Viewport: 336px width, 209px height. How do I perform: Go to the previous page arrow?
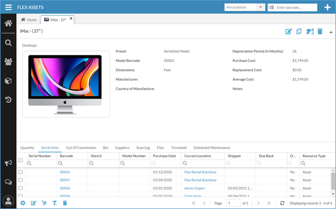204,203
